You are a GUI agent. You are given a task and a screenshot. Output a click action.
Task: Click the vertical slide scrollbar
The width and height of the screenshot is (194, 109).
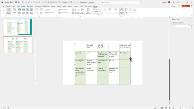[169, 80]
